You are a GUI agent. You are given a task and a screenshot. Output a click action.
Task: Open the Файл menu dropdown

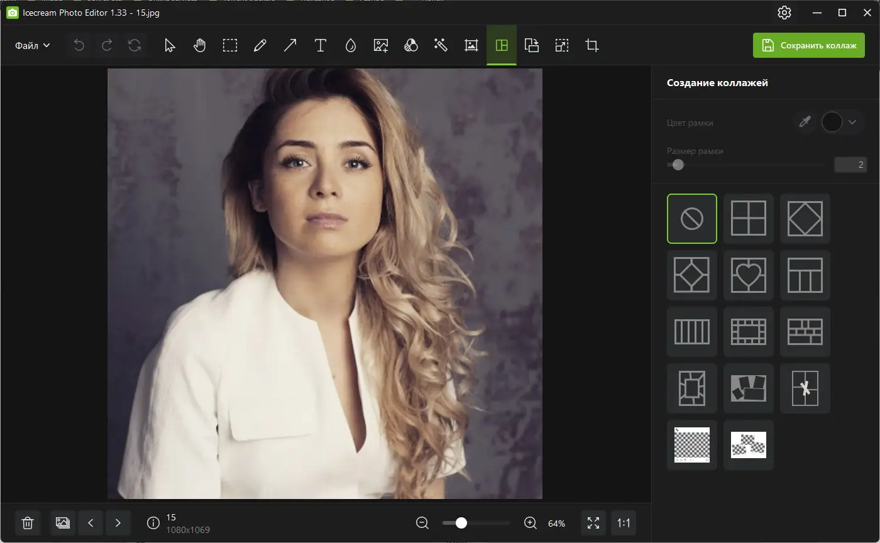pyautogui.click(x=33, y=45)
